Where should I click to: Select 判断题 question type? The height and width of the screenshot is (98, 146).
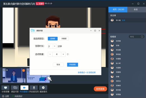click(64, 39)
